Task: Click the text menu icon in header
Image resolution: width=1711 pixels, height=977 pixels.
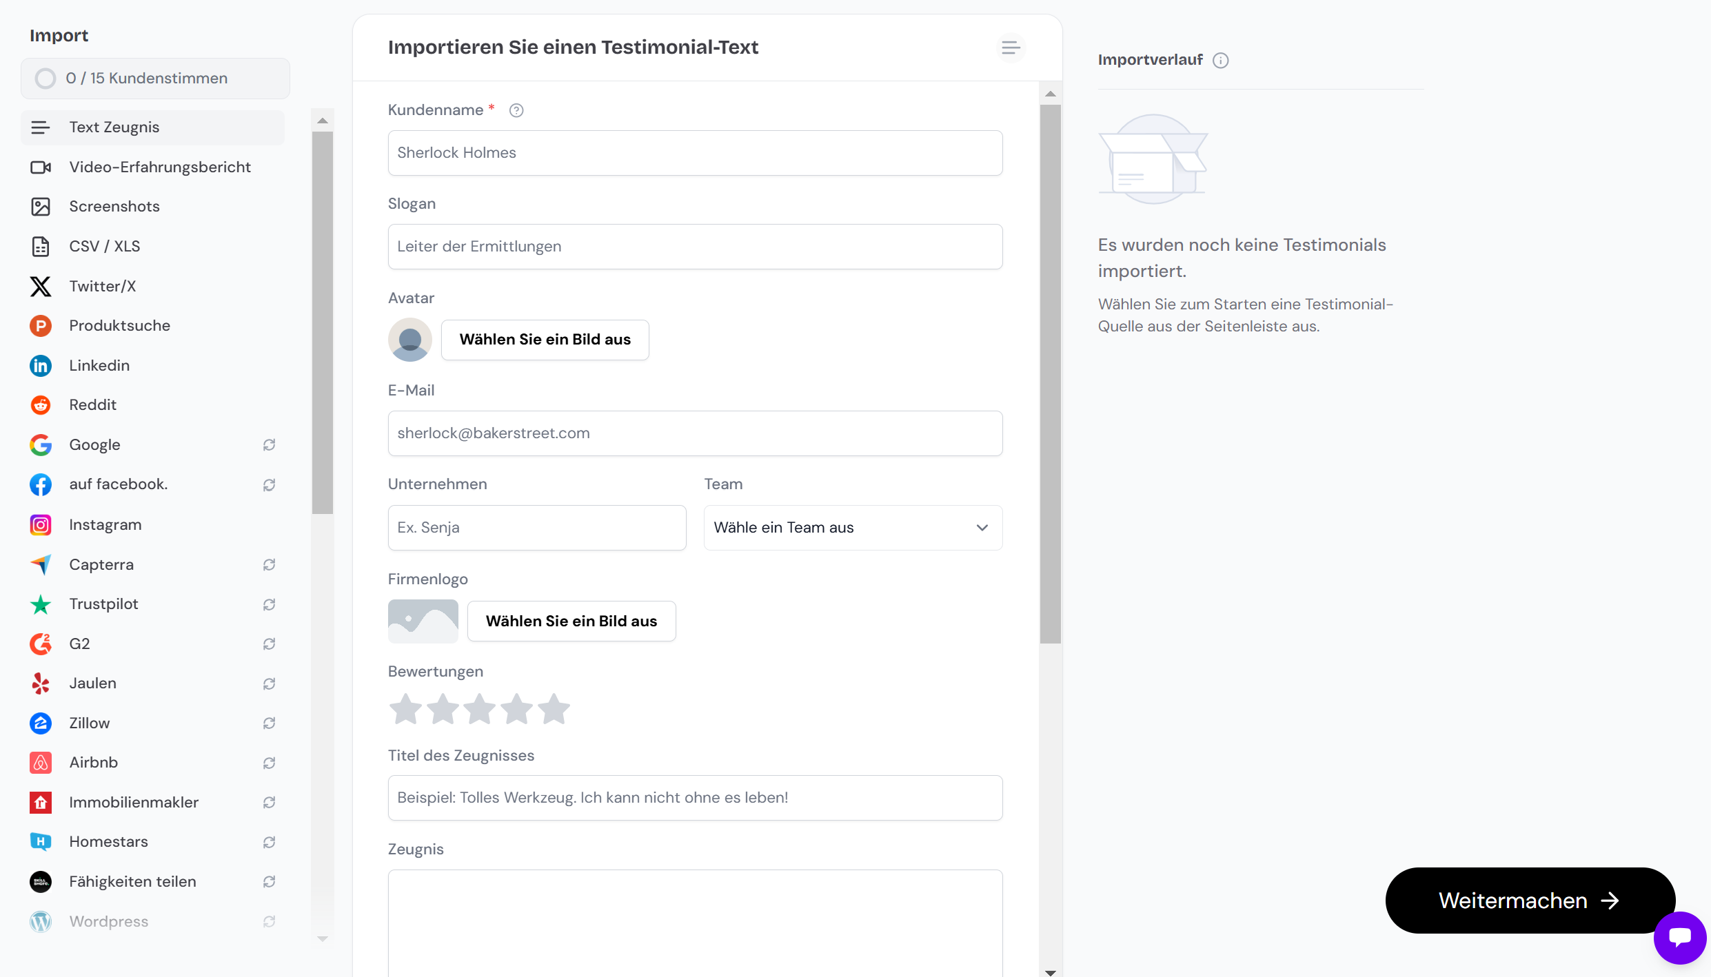Action: point(1011,48)
